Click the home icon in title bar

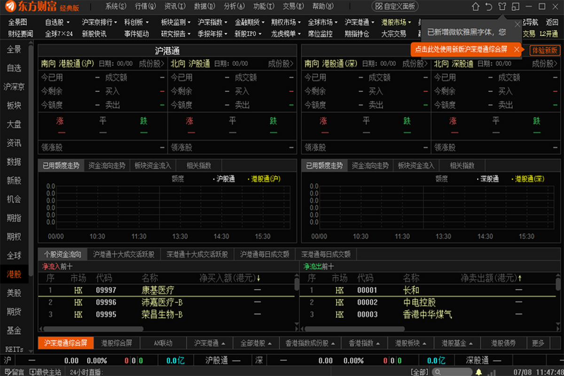pos(476,7)
